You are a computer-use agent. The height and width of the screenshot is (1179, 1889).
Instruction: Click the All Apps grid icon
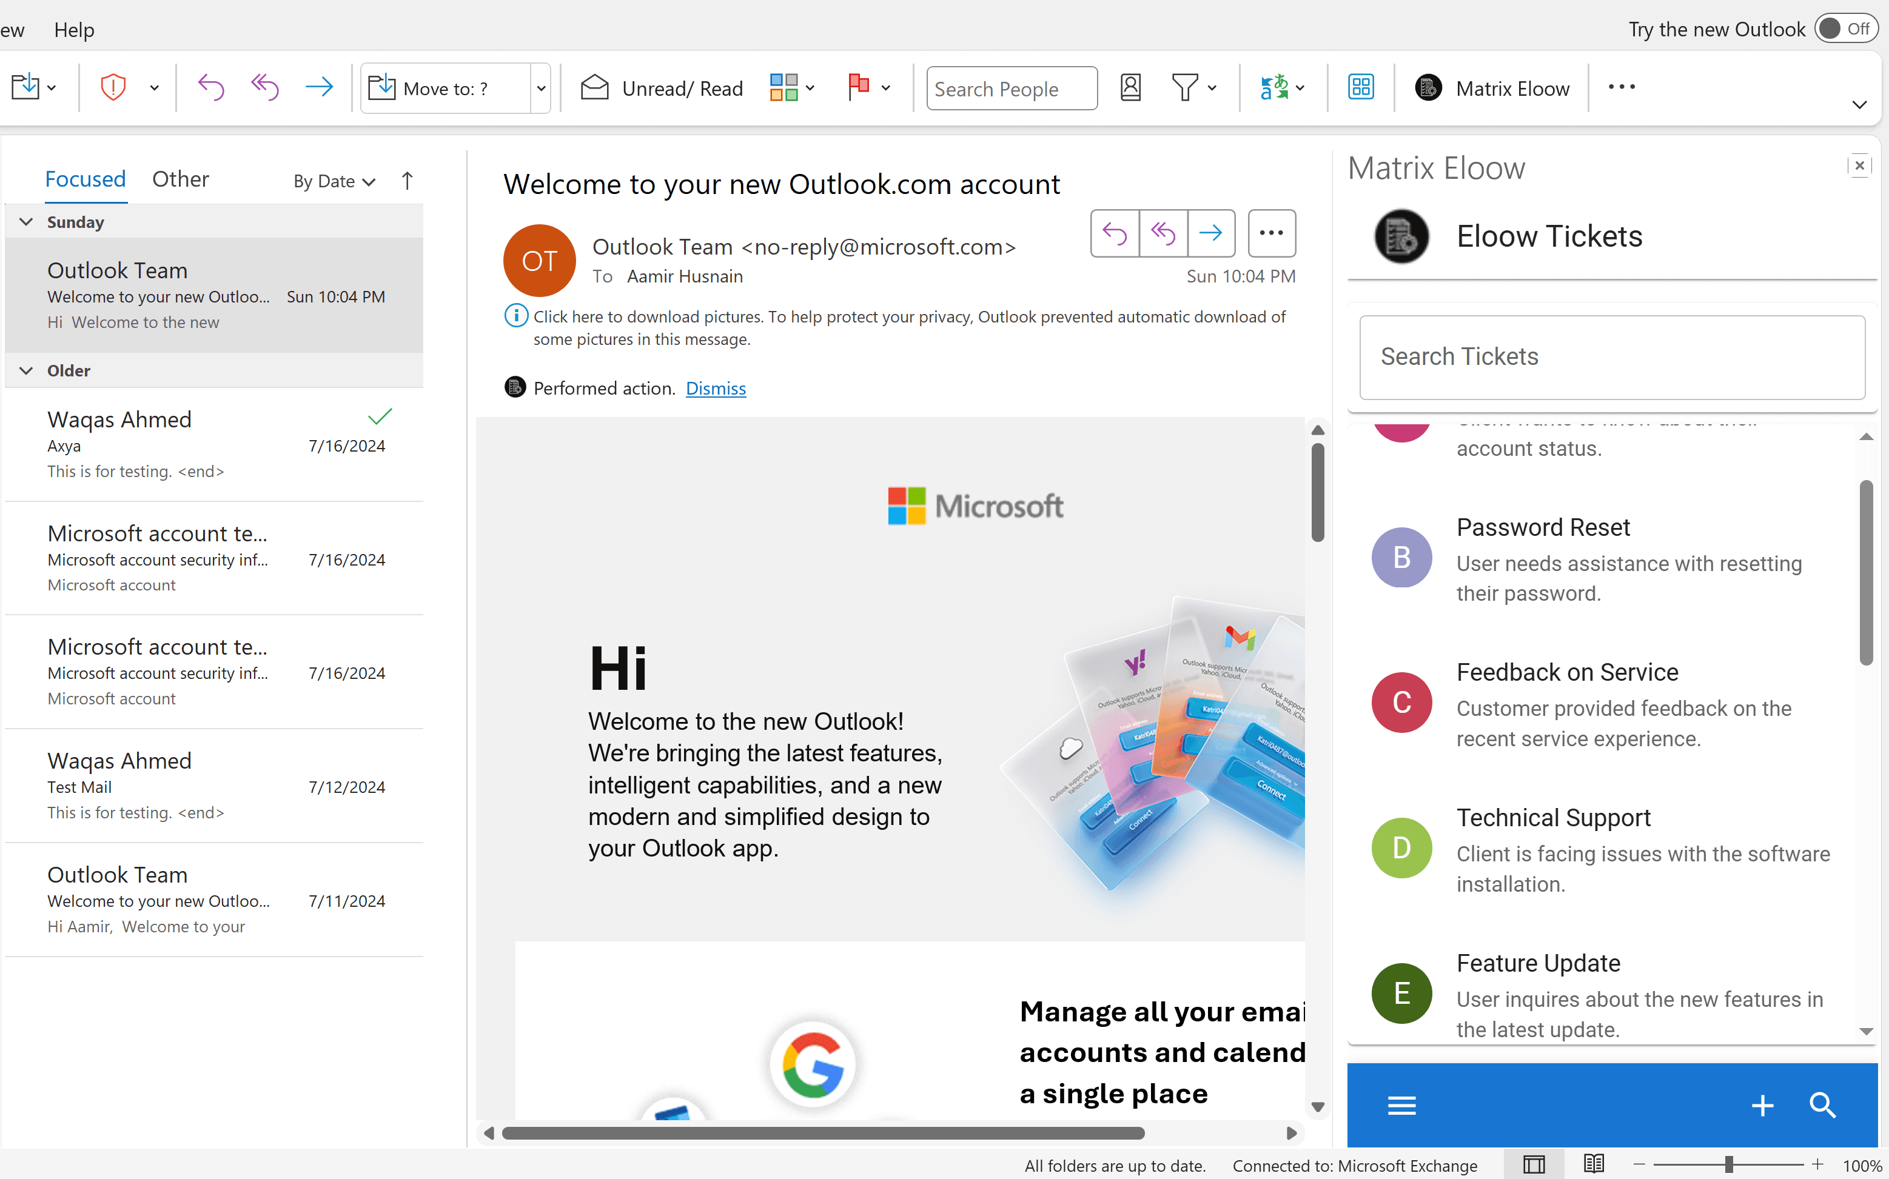1361,87
